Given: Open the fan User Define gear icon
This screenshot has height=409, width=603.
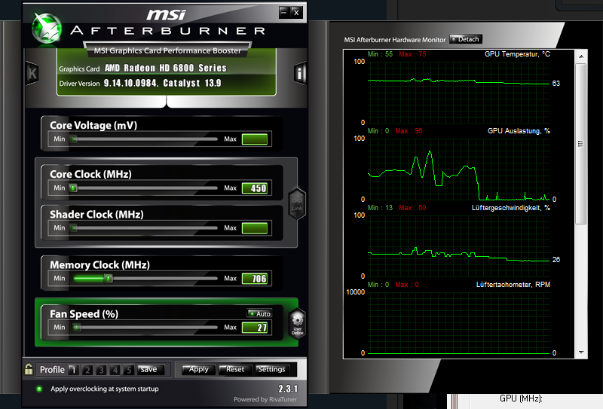Looking at the screenshot, I should tap(297, 324).
